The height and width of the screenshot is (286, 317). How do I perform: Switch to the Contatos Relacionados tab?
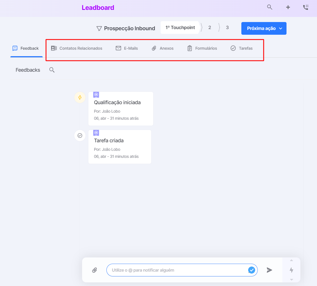[x=76, y=48]
